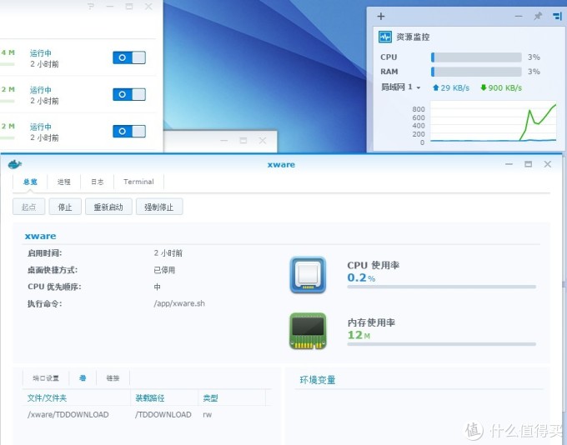Click the 0.2 % CPU usage value
567x445 pixels.
pos(361,277)
